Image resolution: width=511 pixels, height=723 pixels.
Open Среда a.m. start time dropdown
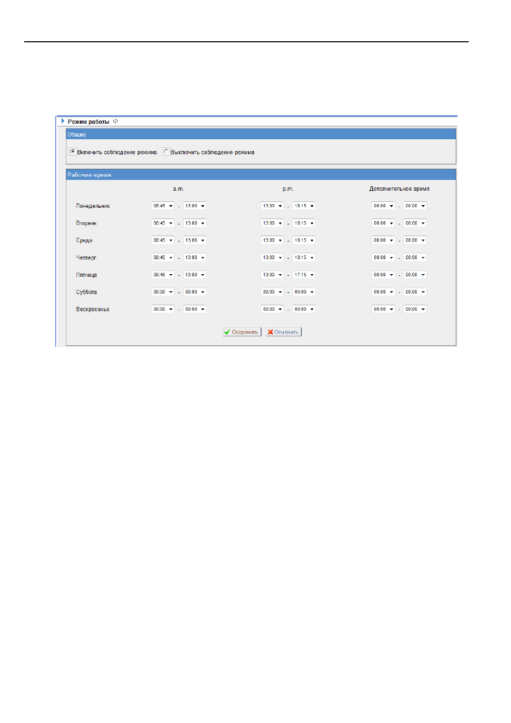163,240
